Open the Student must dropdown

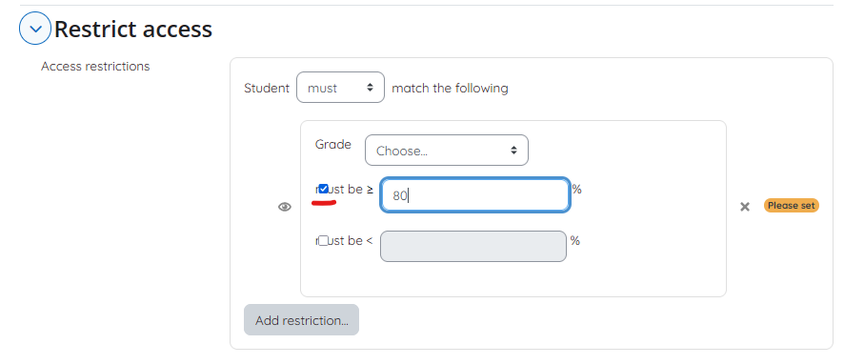click(340, 88)
